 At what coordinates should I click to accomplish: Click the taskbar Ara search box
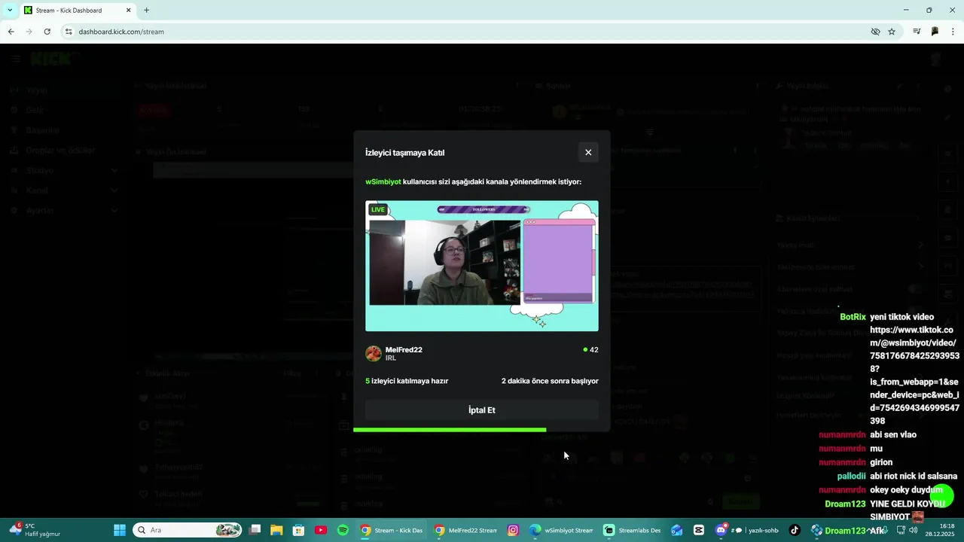(x=188, y=530)
